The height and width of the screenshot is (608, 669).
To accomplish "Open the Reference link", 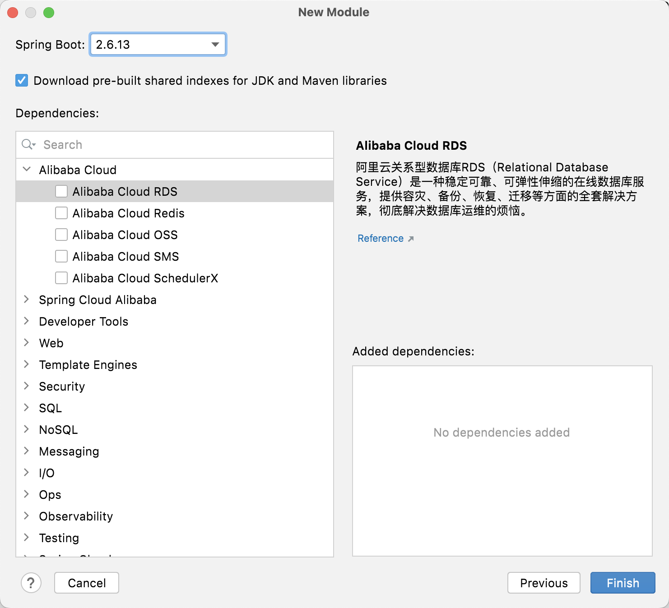I will tap(381, 238).
